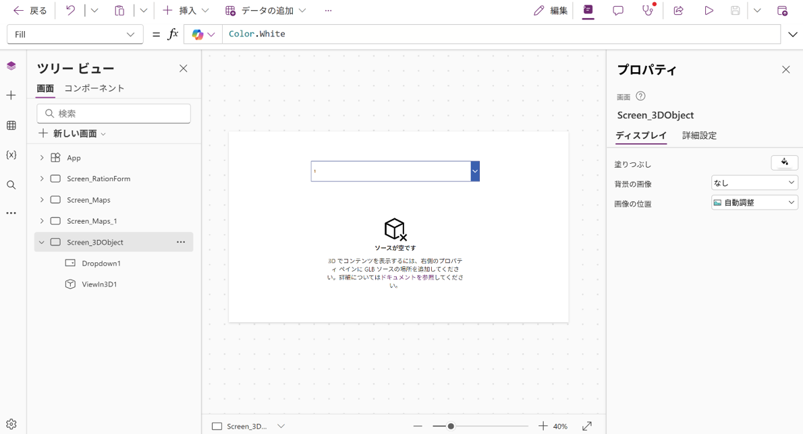Click the search magnifier in left sidebar
803x434 pixels.
tap(11, 185)
